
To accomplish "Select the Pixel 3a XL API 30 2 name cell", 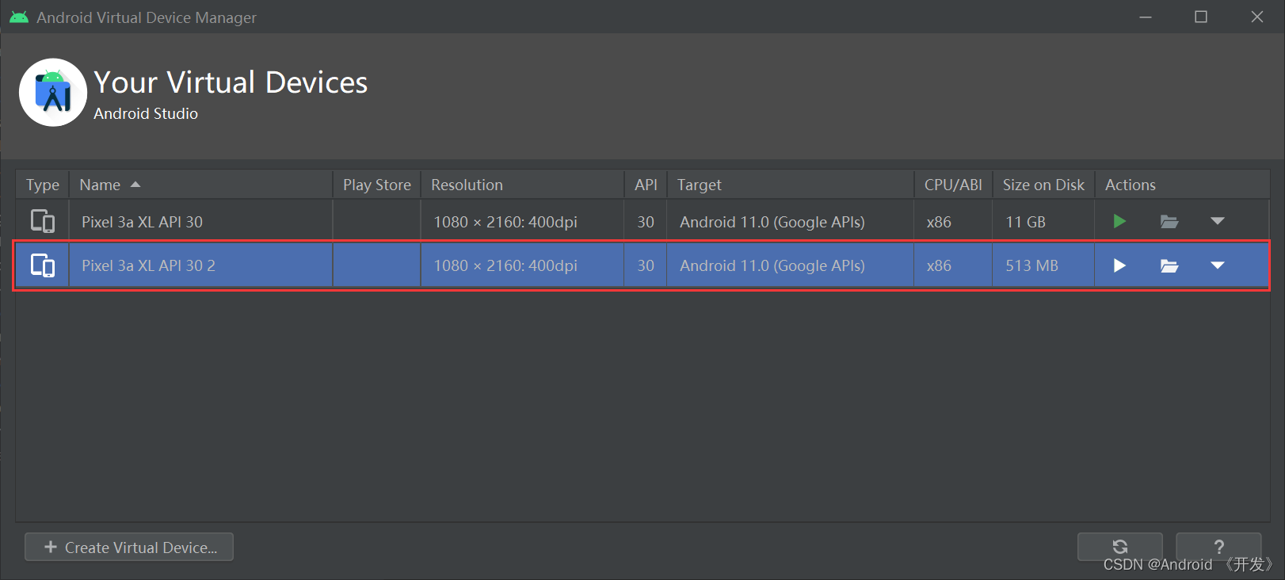I will pyautogui.click(x=200, y=265).
